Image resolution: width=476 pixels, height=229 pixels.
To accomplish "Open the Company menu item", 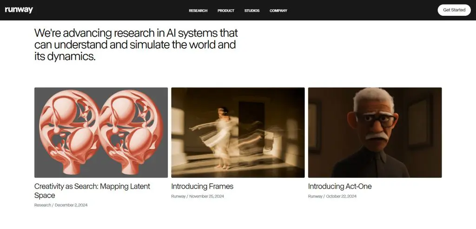I will pyautogui.click(x=278, y=11).
